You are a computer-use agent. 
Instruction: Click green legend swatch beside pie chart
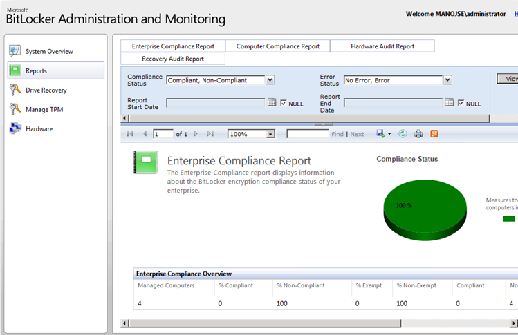point(509,218)
